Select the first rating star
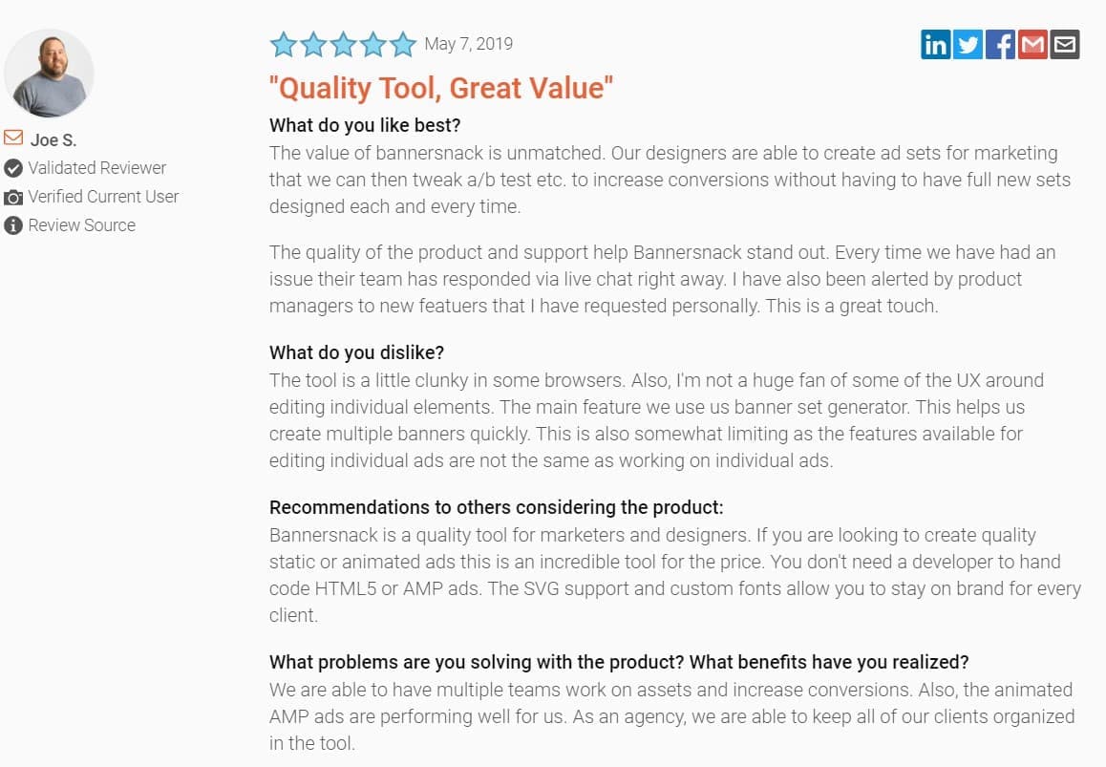1106x767 pixels. [x=284, y=44]
